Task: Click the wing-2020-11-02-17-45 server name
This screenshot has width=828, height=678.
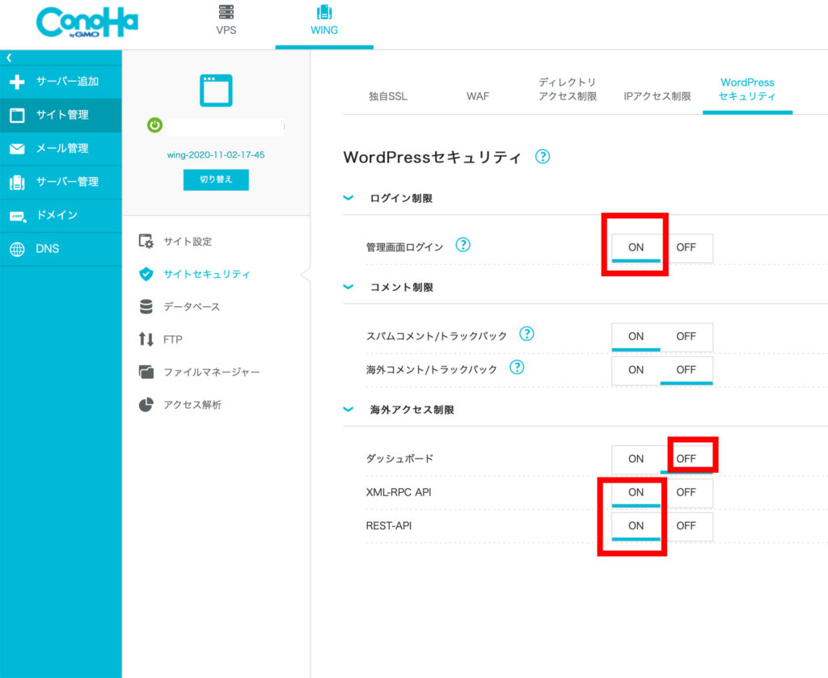Action: click(x=216, y=154)
